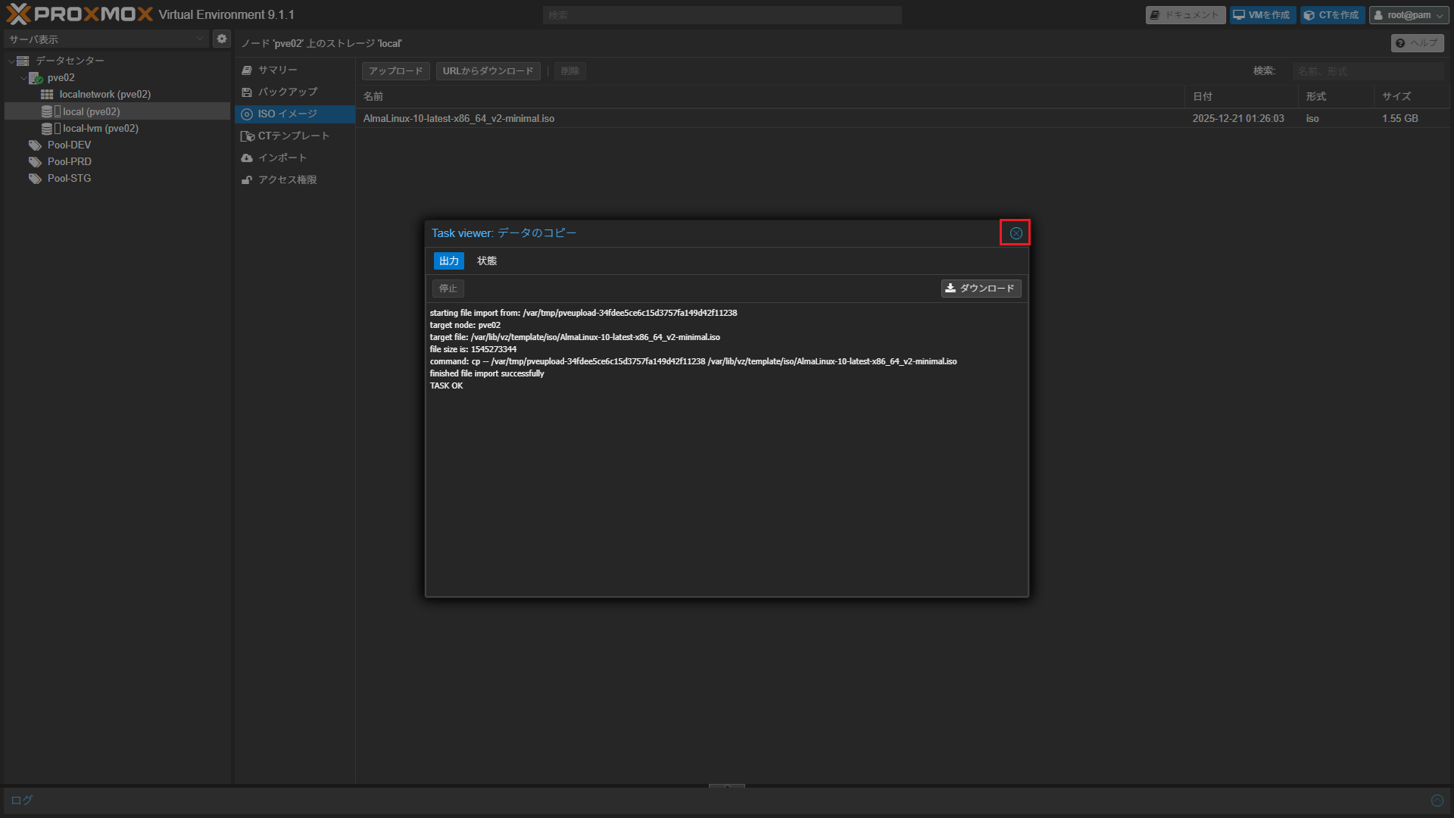Image resolution: width=1454 pixels, height=818 pixels.
Task: Open the バックアップ section
Action: tap(287, 92)
